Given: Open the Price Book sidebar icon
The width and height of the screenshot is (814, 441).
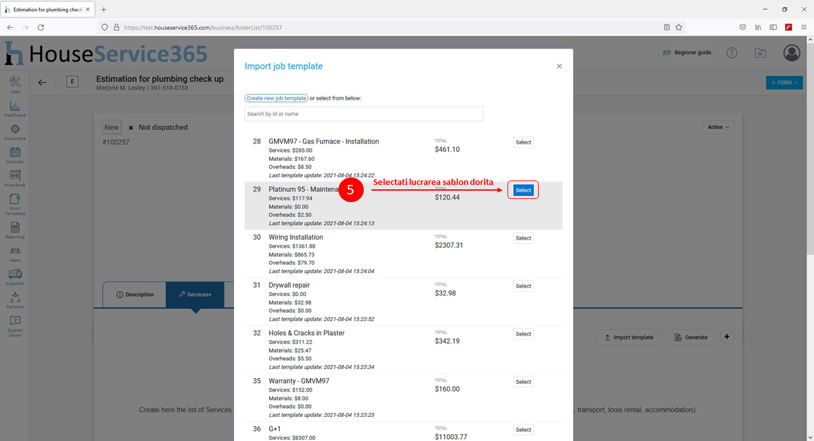Looking at the screenshot, I should click(15, 178).
